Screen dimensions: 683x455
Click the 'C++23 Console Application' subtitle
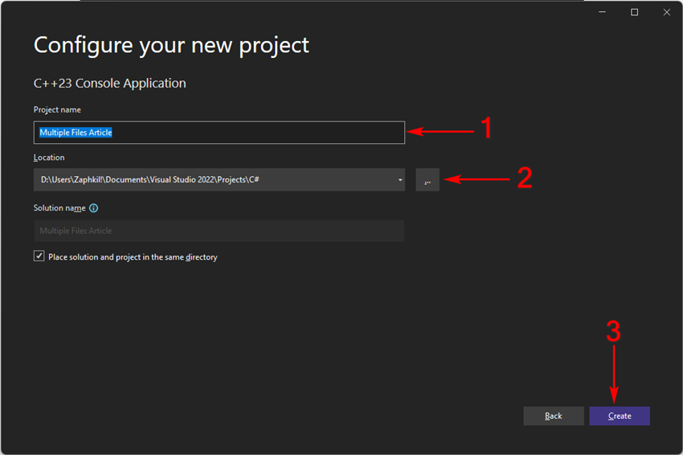pyautogui.click(x=110, y=84)
